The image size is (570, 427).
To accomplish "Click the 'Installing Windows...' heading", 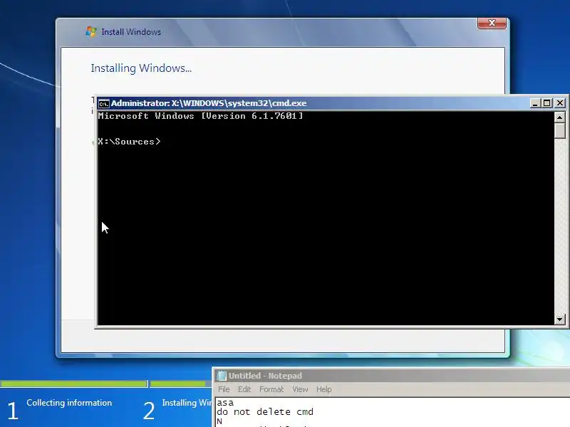I will click(x=141, y=68).
